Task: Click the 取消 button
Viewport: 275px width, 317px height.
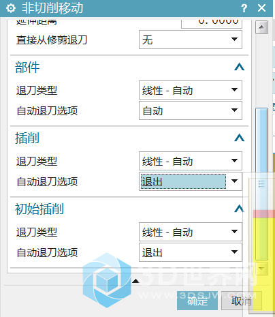Action: (x=242, y=301)
